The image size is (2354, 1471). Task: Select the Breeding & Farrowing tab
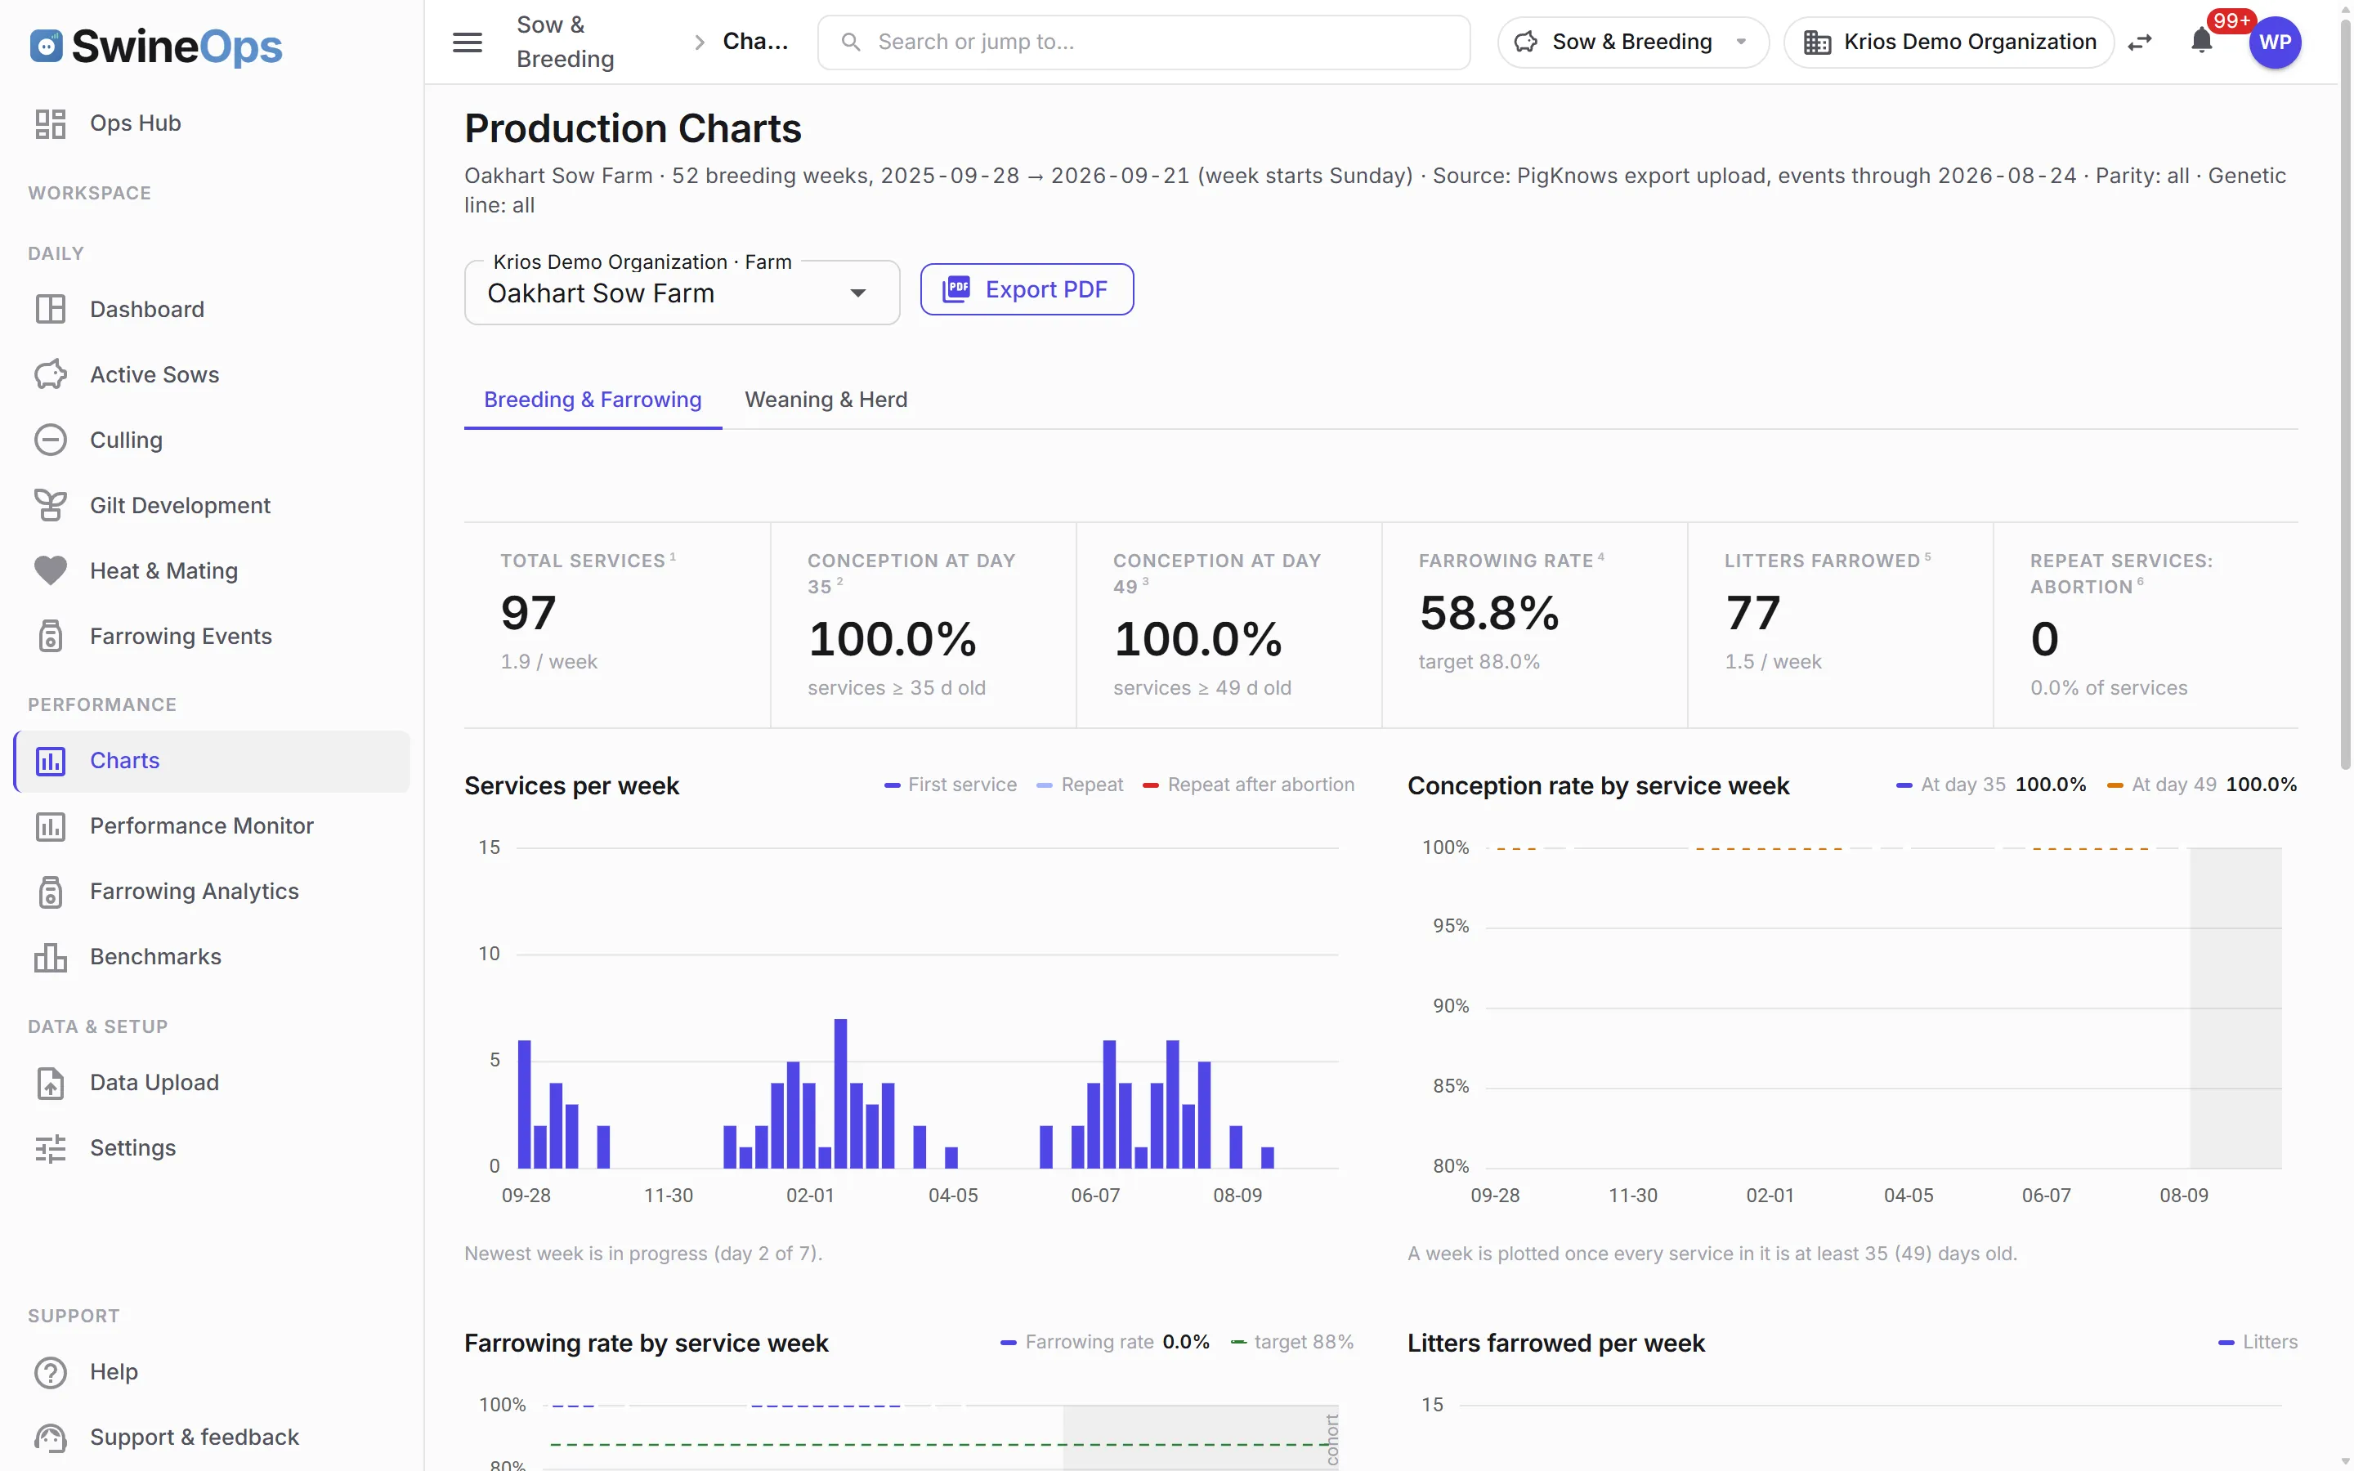593,400
